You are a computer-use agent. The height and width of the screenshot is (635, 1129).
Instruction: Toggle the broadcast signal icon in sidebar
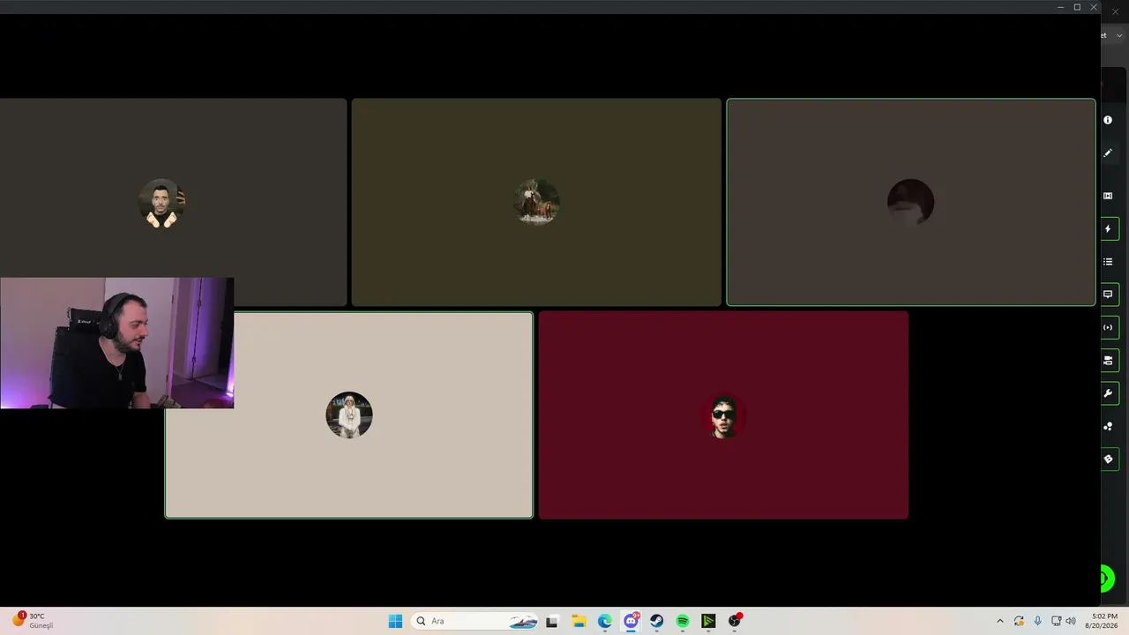click(x=1108, y=327)
